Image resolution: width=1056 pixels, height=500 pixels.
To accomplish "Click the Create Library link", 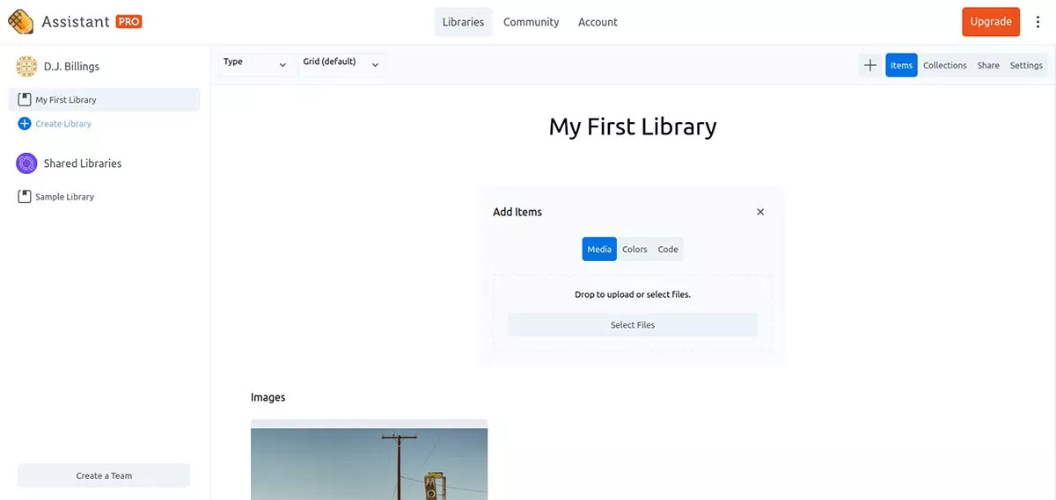I will (63, 124).
